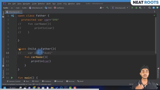Click the Windows Start button
Viewport: 160px width, 90px height.
pyautogui.click(x=5, y=88)
